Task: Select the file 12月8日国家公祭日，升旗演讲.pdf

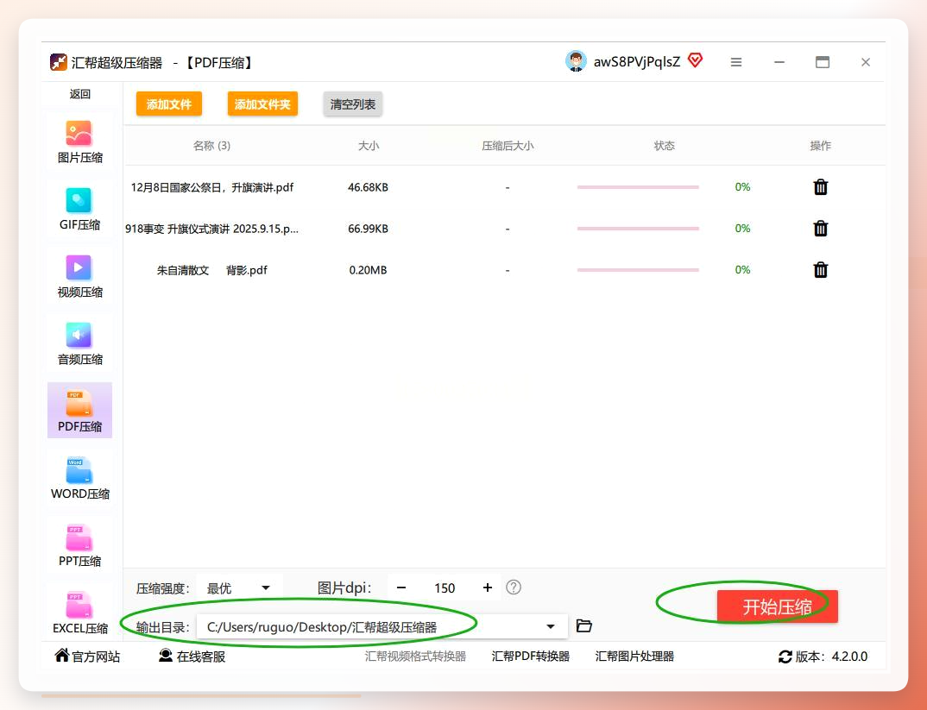Action: coord(212,187)
